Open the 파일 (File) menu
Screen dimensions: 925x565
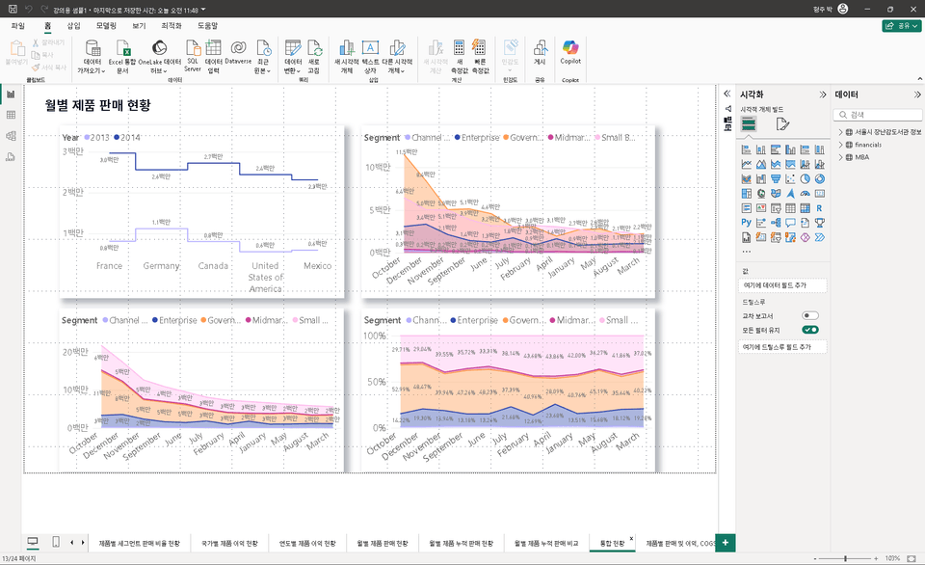18,26
